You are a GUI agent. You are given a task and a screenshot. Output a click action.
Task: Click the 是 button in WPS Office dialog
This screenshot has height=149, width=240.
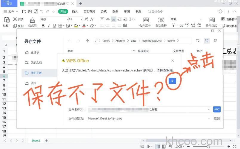(x=172, y=81)
